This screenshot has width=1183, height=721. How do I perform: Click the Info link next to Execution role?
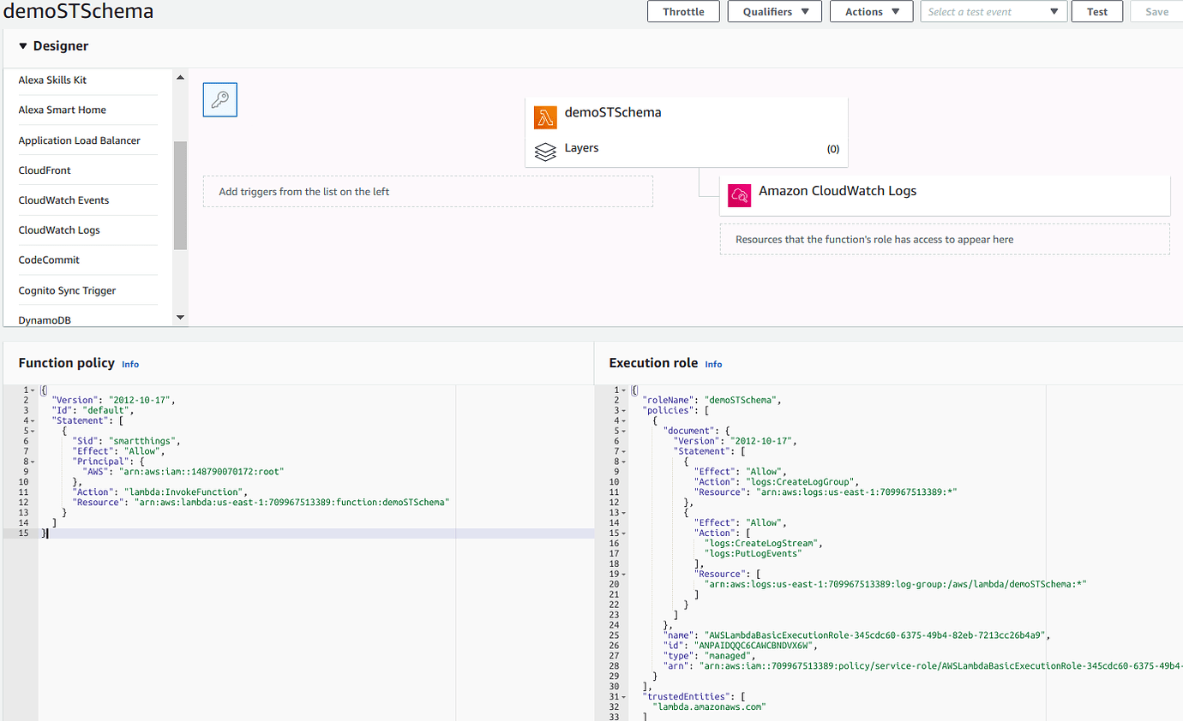(713, 364)
